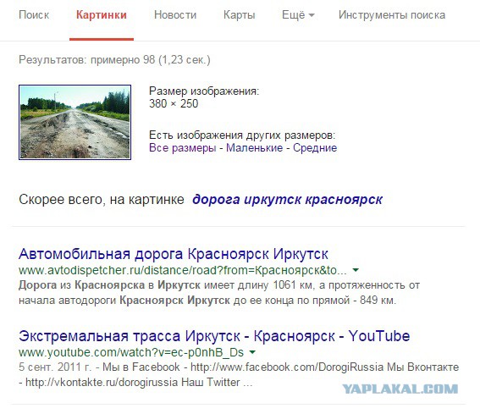Open Экстремальная трасса Иркутск - Красноярск YouTube result

(x=214, y=336)
